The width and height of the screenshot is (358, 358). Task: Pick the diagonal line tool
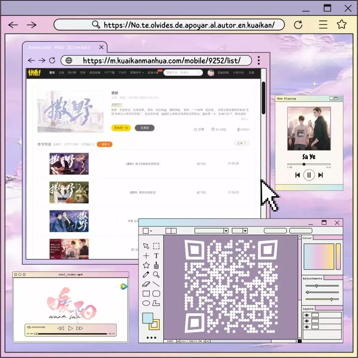tap(156, 284)
